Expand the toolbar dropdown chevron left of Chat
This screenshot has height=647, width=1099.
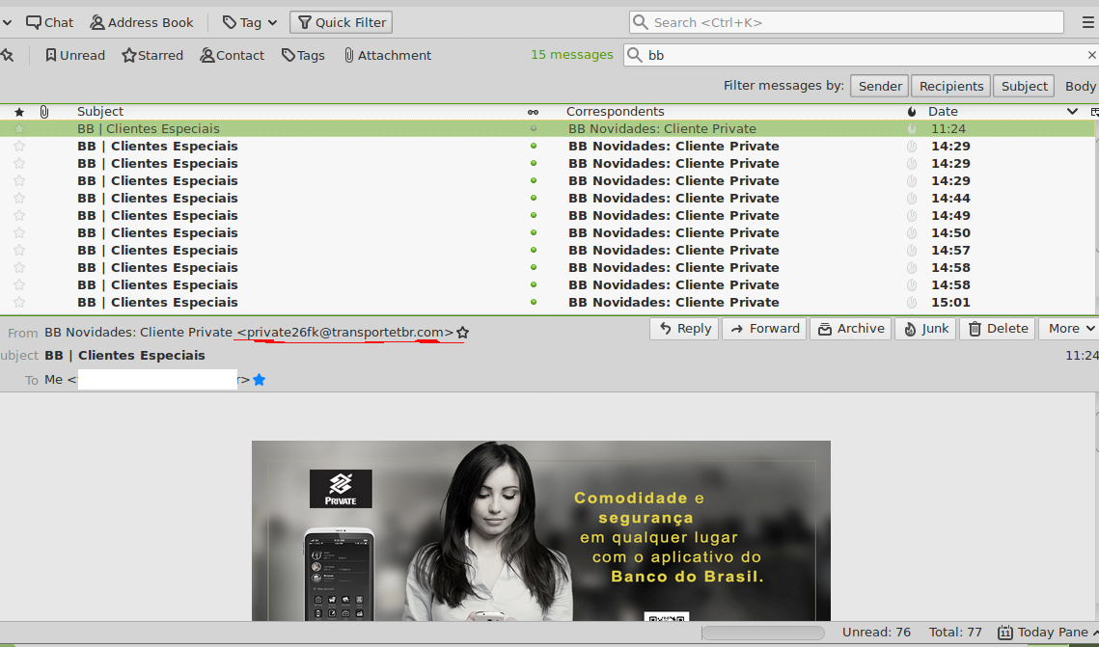tap(7, 22)
